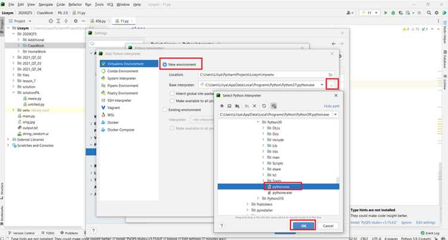This screenshot has width=448, height=240.
Task: Open the Tools menu
Action: pyautogui.click(x=99, y=5)
